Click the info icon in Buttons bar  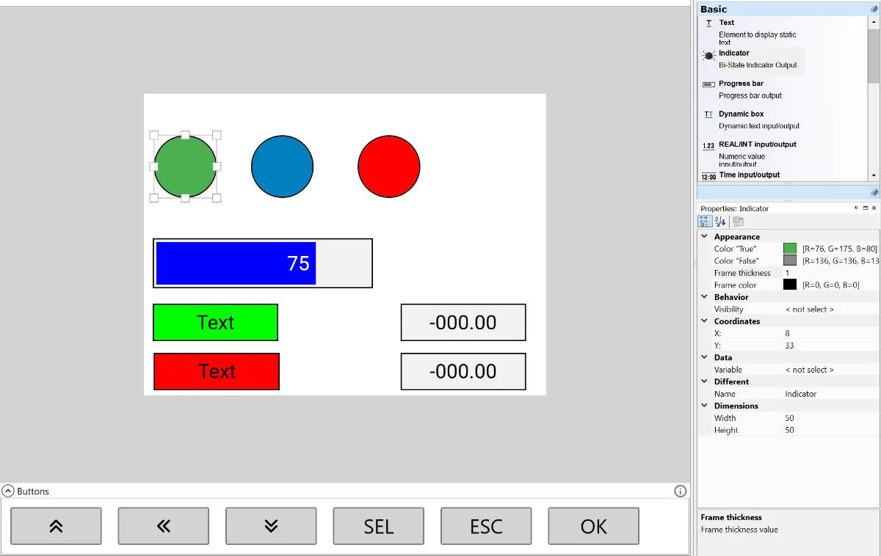coord(680,491)
